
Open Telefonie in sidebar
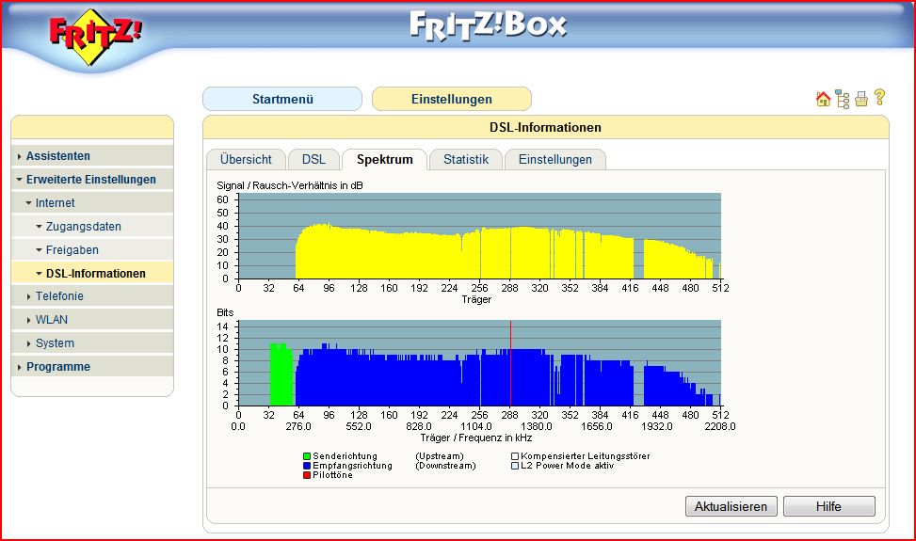59,296
